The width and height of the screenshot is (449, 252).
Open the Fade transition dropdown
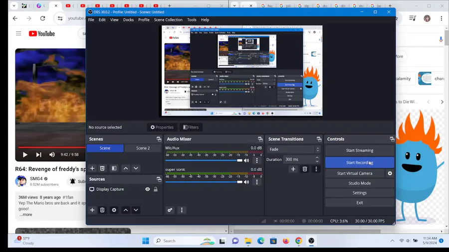point(293,149)
